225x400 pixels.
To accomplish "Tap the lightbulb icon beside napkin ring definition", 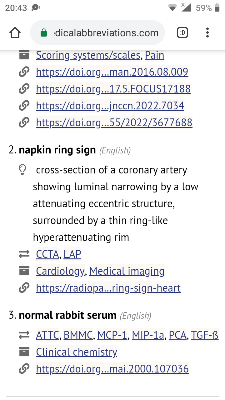I will pos(22,170).
